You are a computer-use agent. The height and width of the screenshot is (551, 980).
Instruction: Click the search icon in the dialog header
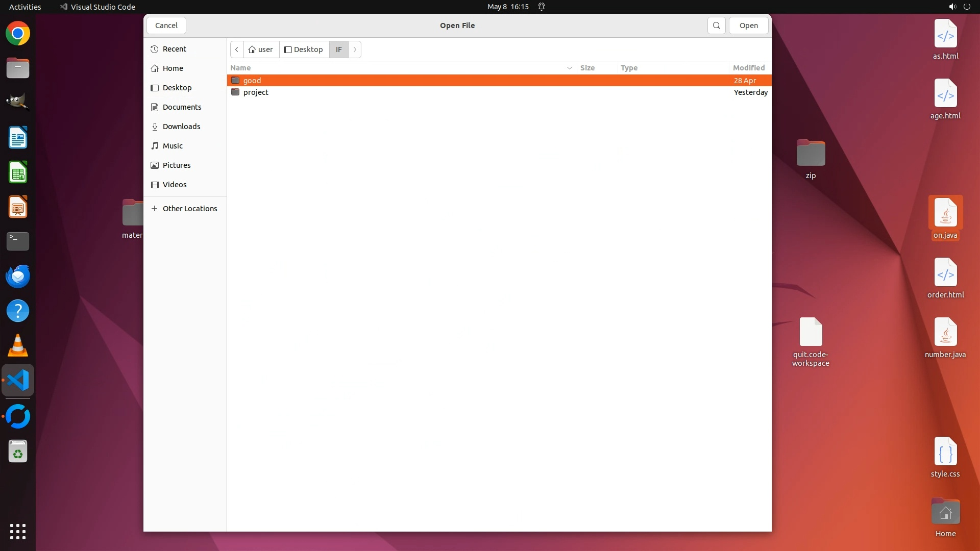click(716, 26)
